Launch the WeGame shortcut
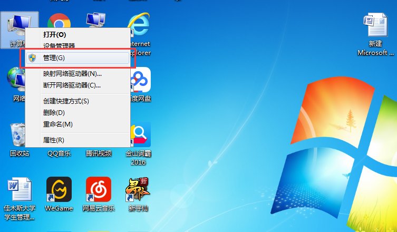The image size is (397, 232). point(59,189)
